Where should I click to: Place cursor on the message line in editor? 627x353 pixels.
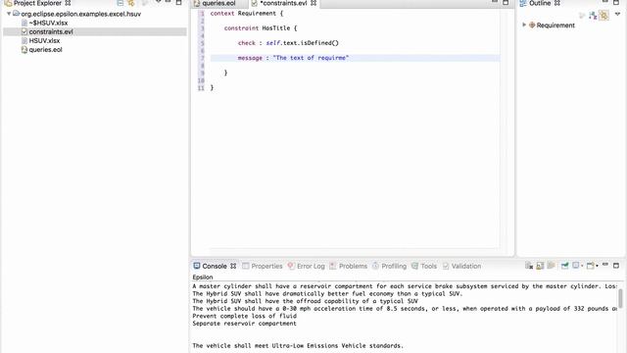tap(355, 58)
